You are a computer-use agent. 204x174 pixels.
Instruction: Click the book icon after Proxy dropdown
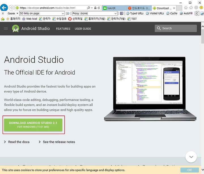[x=122, y=13]
